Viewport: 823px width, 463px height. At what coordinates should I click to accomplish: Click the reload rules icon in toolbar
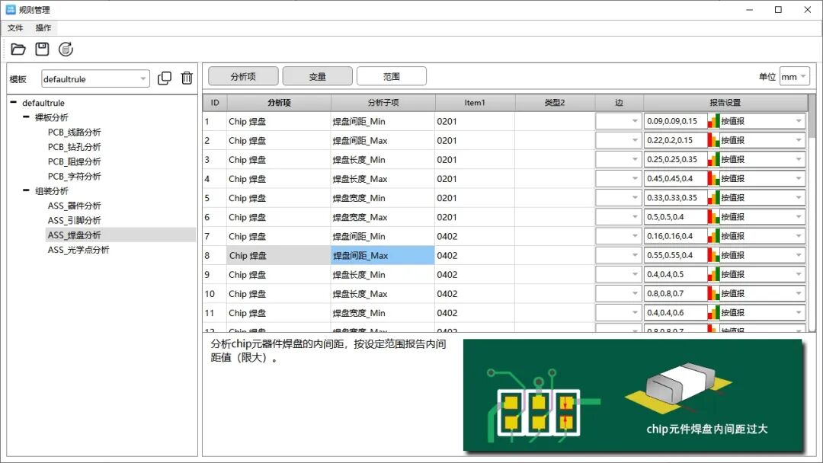66,49
